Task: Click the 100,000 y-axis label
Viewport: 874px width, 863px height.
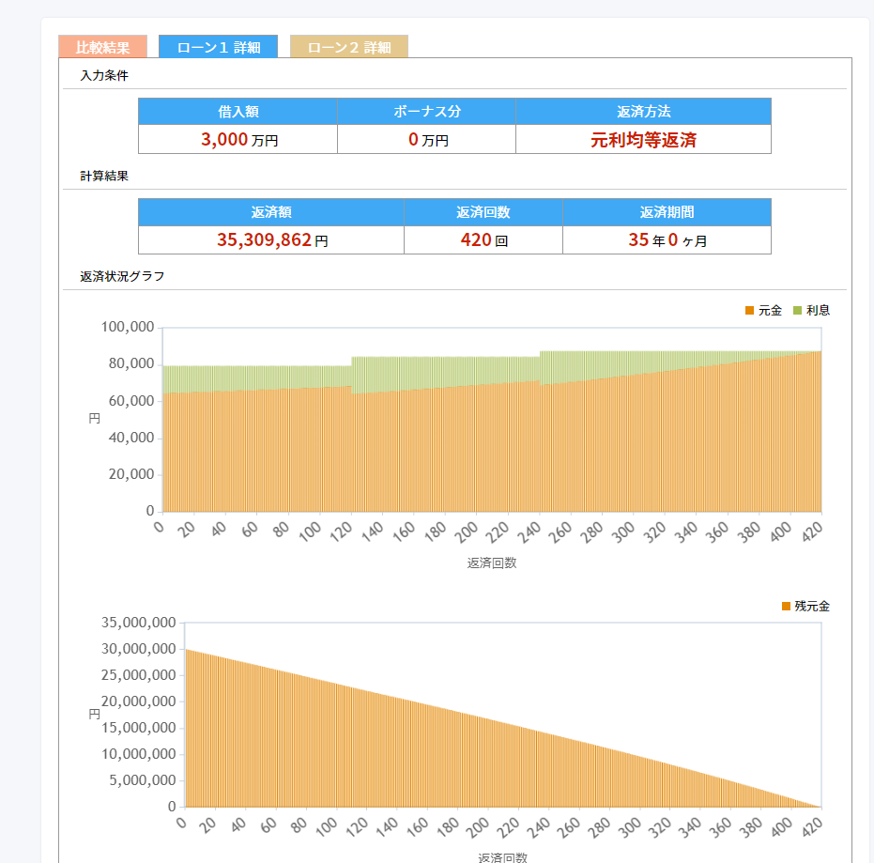Action: pyautogui.click(x=127, y=328)
